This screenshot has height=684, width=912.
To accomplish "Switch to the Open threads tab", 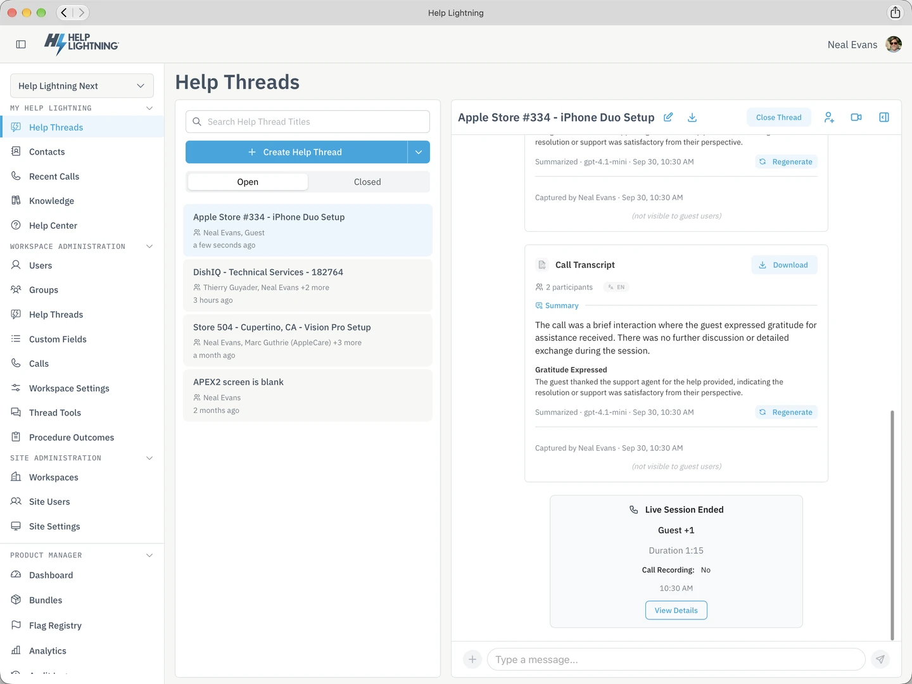I will tap(248, 182).
